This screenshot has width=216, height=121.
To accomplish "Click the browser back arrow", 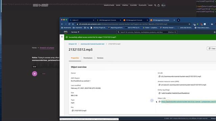I will coord(62,24).
